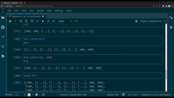Open the right sidebar debugger bug icon
Screen dimensions: 174x98
(171, 27)
